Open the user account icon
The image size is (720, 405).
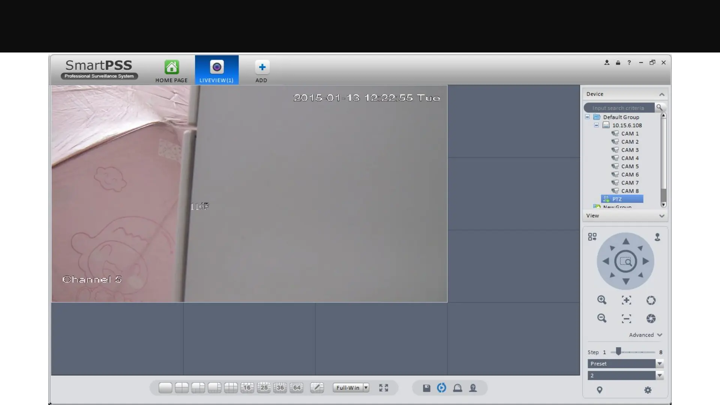coord(607,63)
